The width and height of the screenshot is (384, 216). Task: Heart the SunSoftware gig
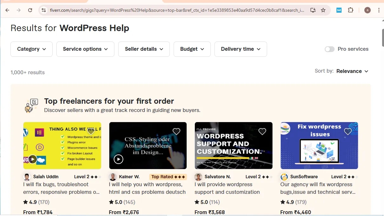[x=348, y=131]
